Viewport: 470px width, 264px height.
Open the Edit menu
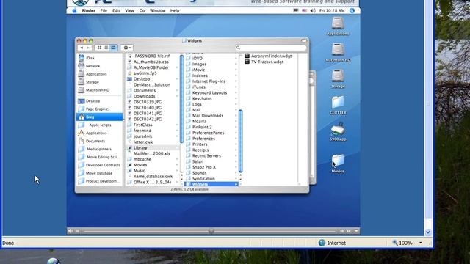pyautogui.click(x=116, y=10)
